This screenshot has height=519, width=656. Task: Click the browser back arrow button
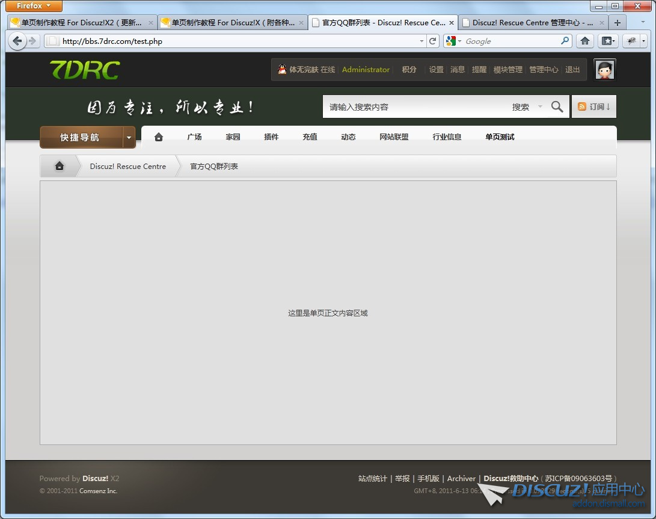[x=17, y=41]
